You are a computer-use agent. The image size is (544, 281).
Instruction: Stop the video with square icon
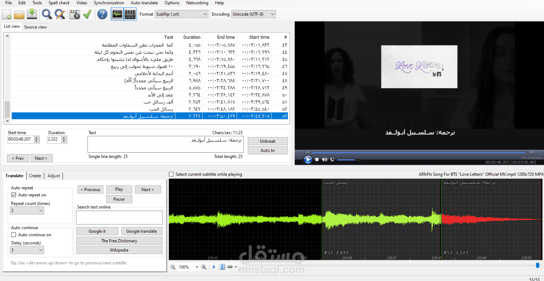(317, 160)
